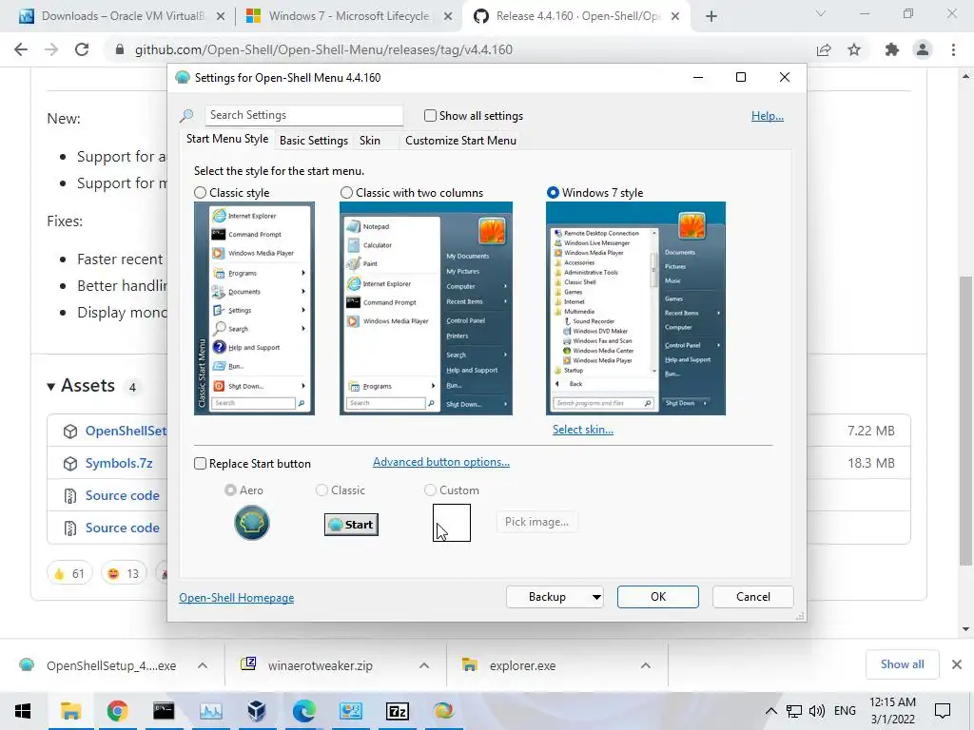Open the 7-Zip icon on the taskbar
This screenshot has width=974, height=730.
click(398, 711)
